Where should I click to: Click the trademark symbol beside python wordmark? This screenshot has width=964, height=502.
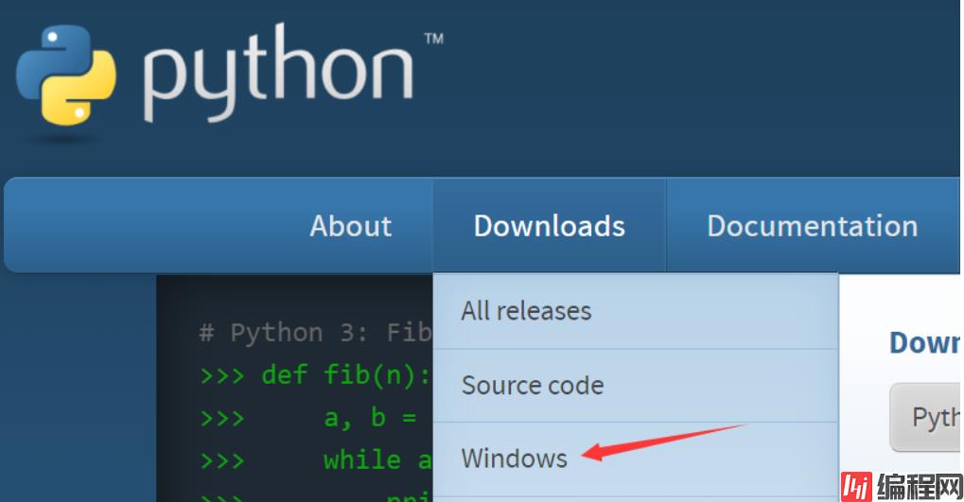pos(433,39)
